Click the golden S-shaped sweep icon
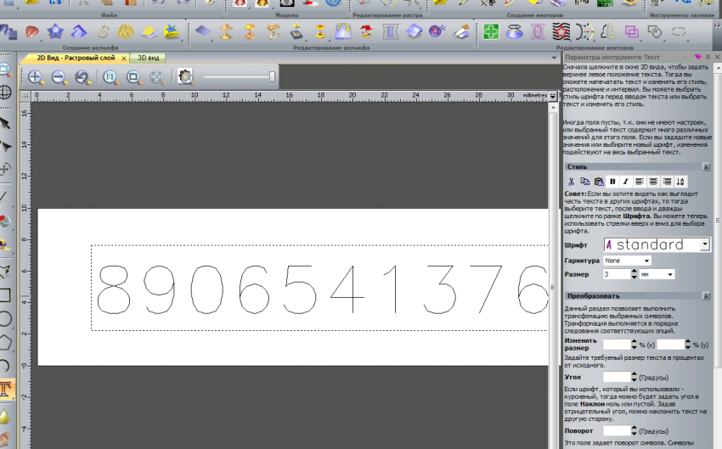 tap(103, 31)
